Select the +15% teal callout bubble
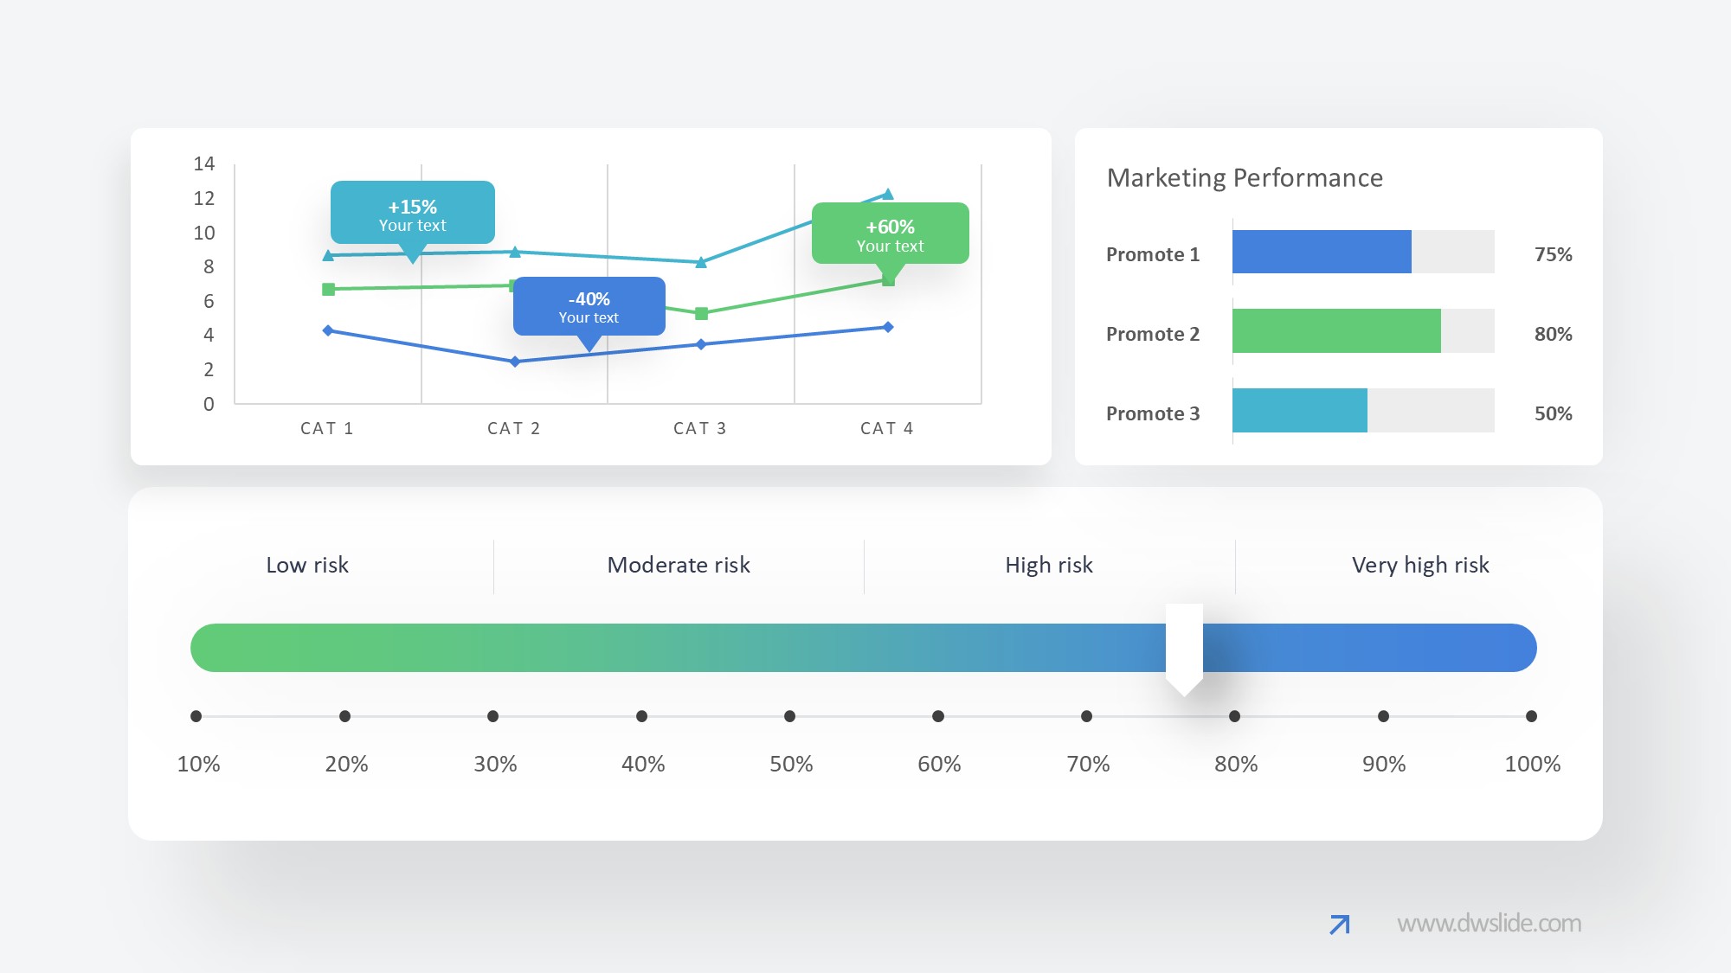 click(412, 213)
